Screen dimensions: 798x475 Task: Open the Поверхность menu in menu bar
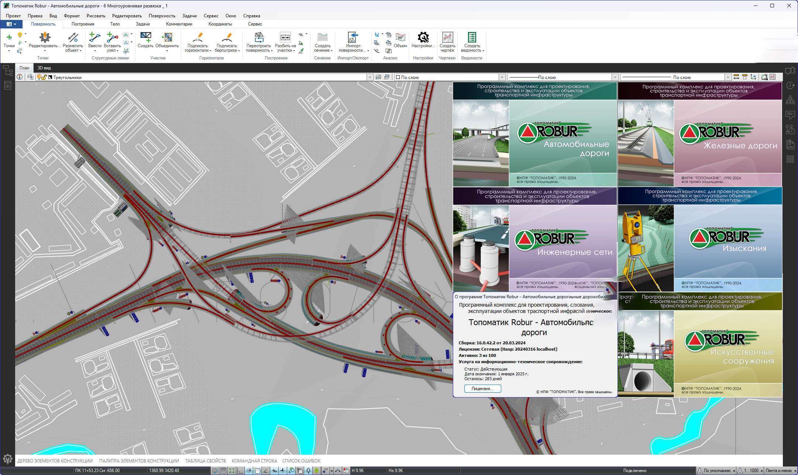point(162,16)
